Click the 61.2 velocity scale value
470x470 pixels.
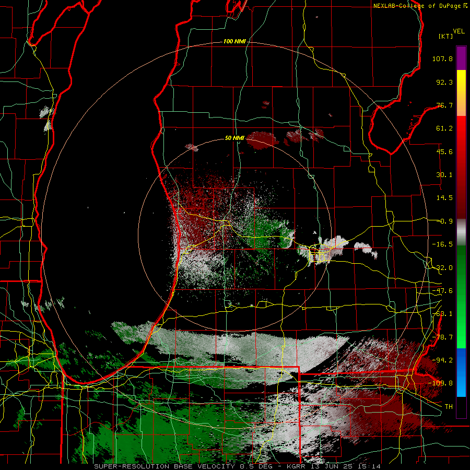tap(444, 128)
